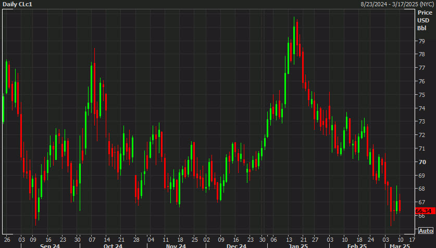Click the 69 price axis value

(422, 176)
